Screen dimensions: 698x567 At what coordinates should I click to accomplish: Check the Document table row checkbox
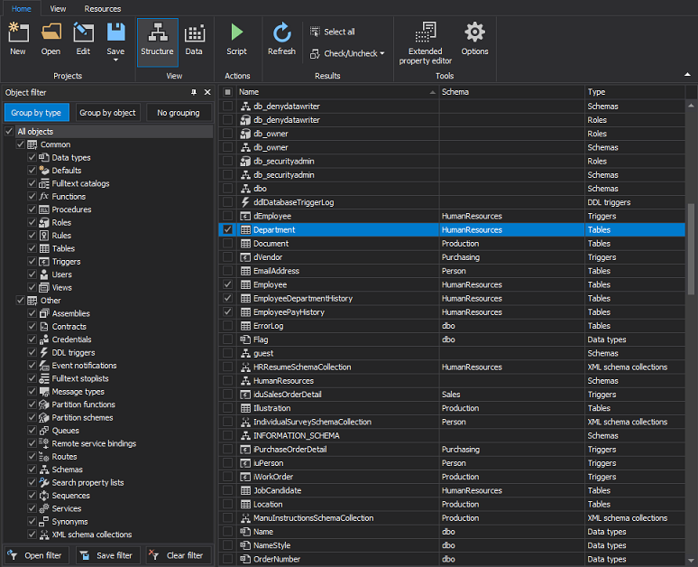coord(228,244)
